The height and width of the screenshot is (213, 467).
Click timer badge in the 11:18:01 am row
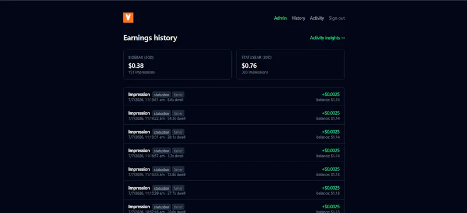178,132
